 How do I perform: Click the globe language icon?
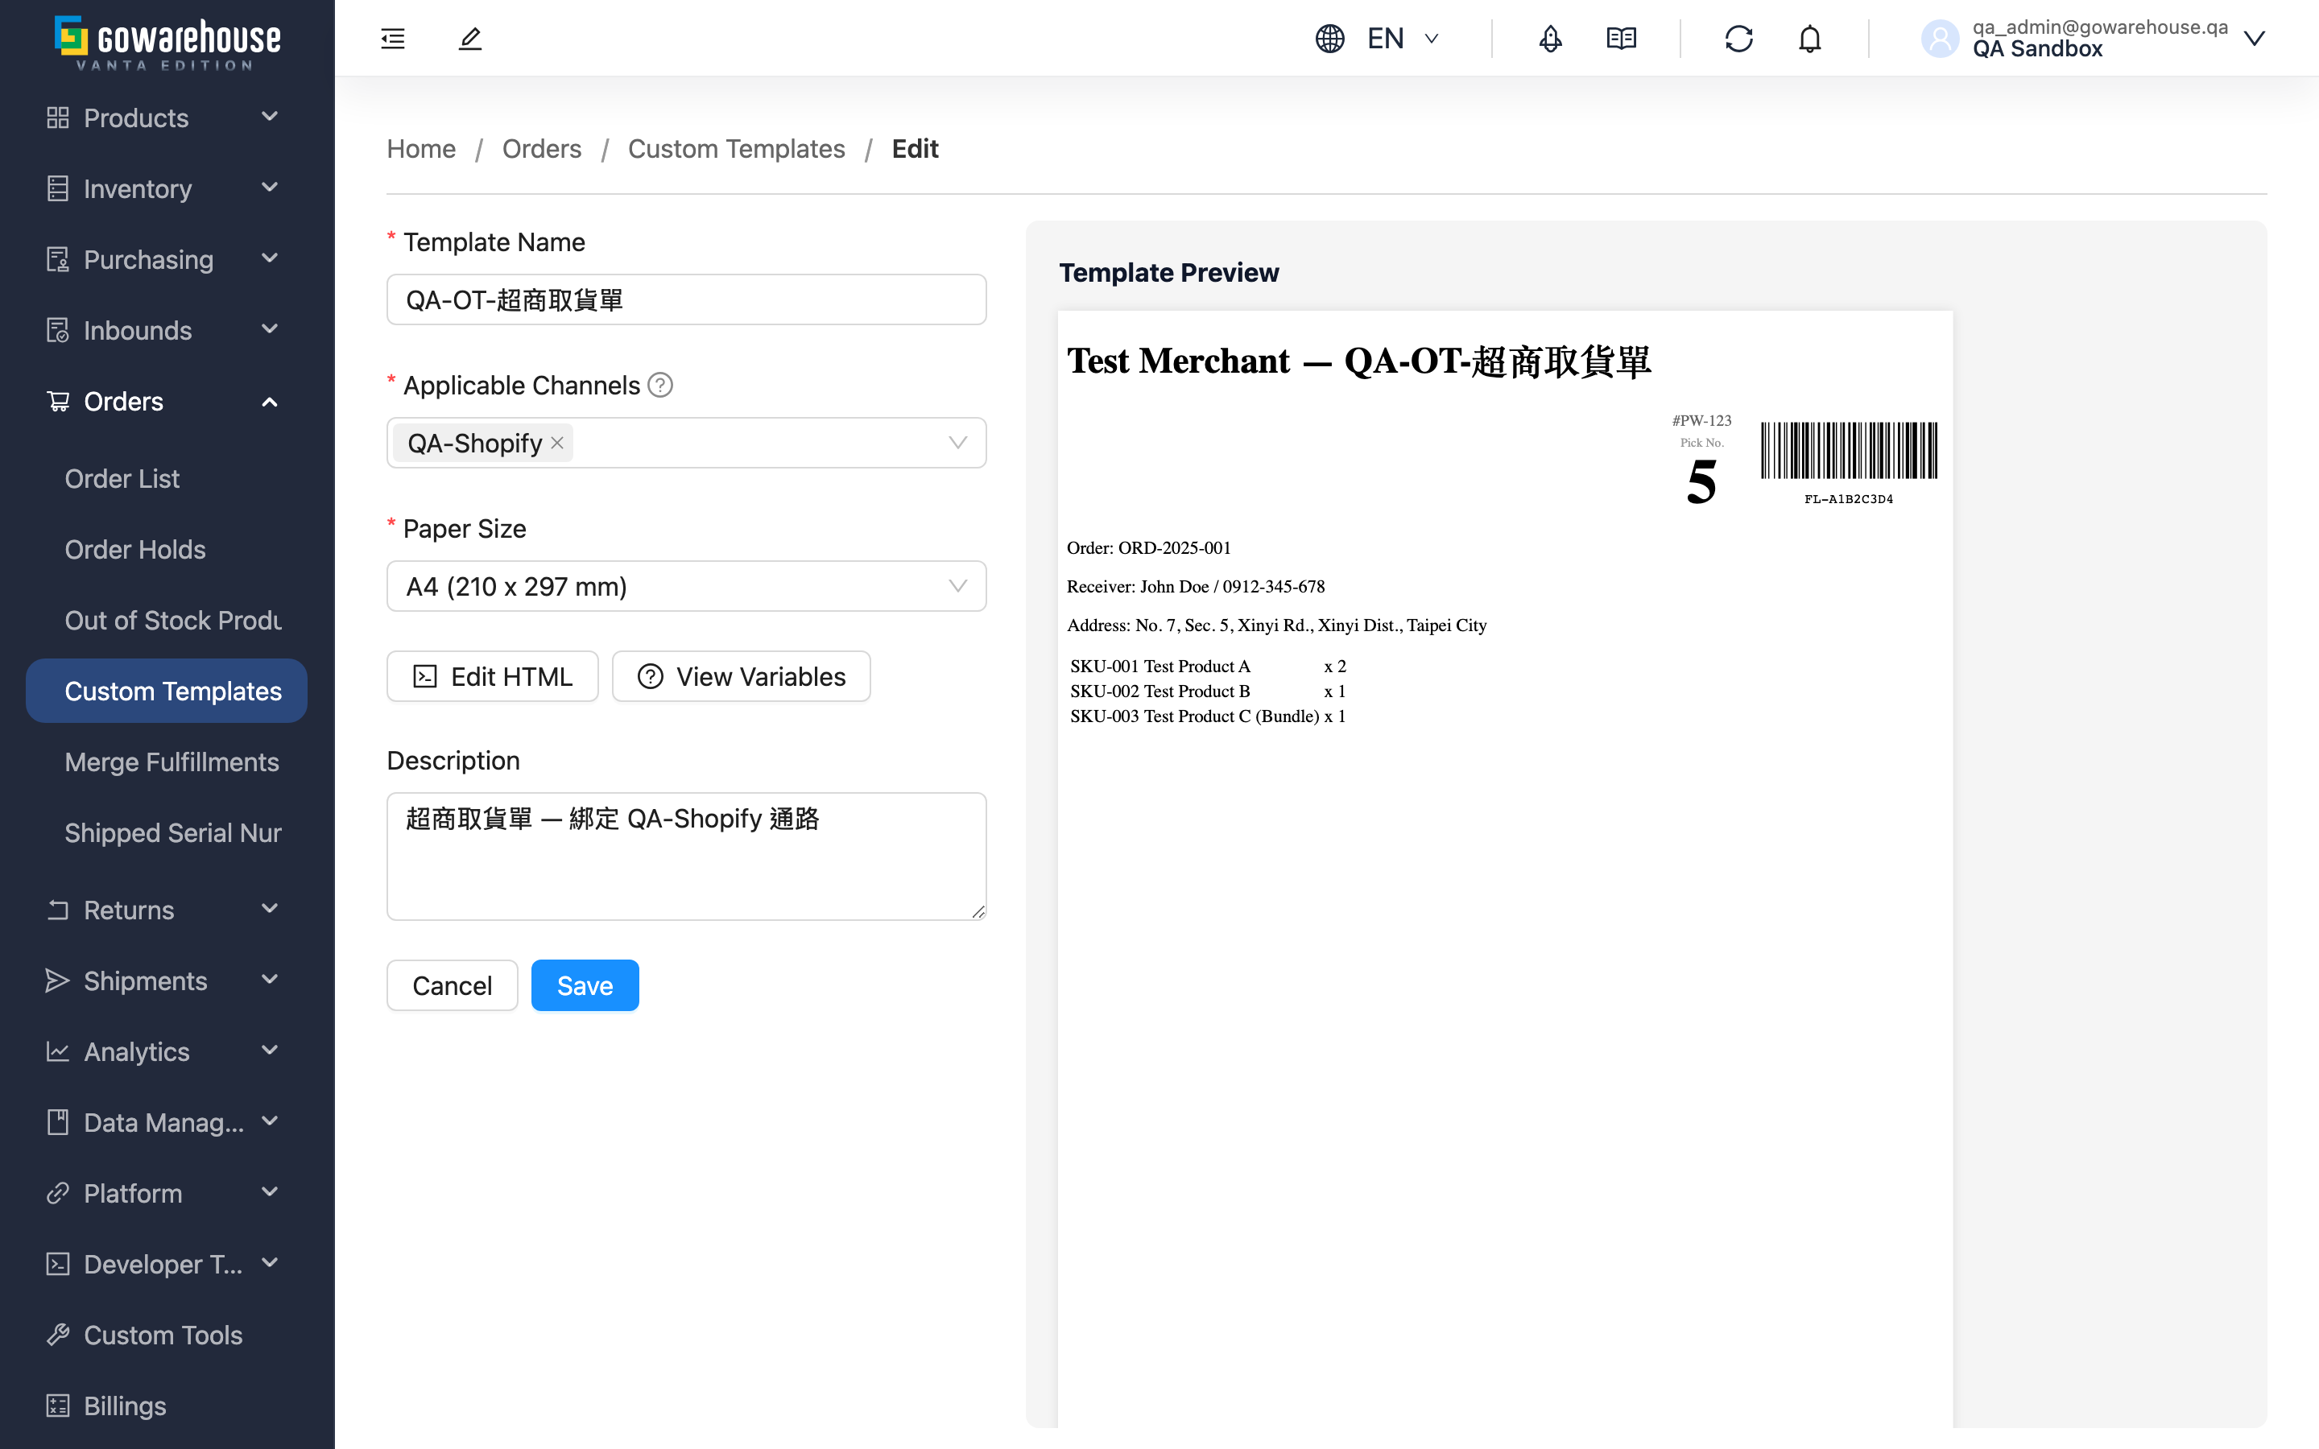1330,39
